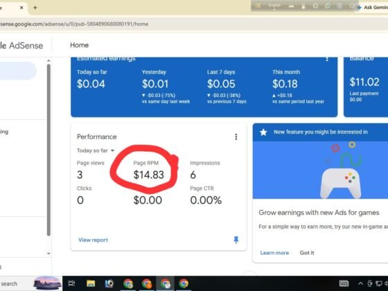Click the Impressions value 6

pyautogui.click(x=193, y=175)
